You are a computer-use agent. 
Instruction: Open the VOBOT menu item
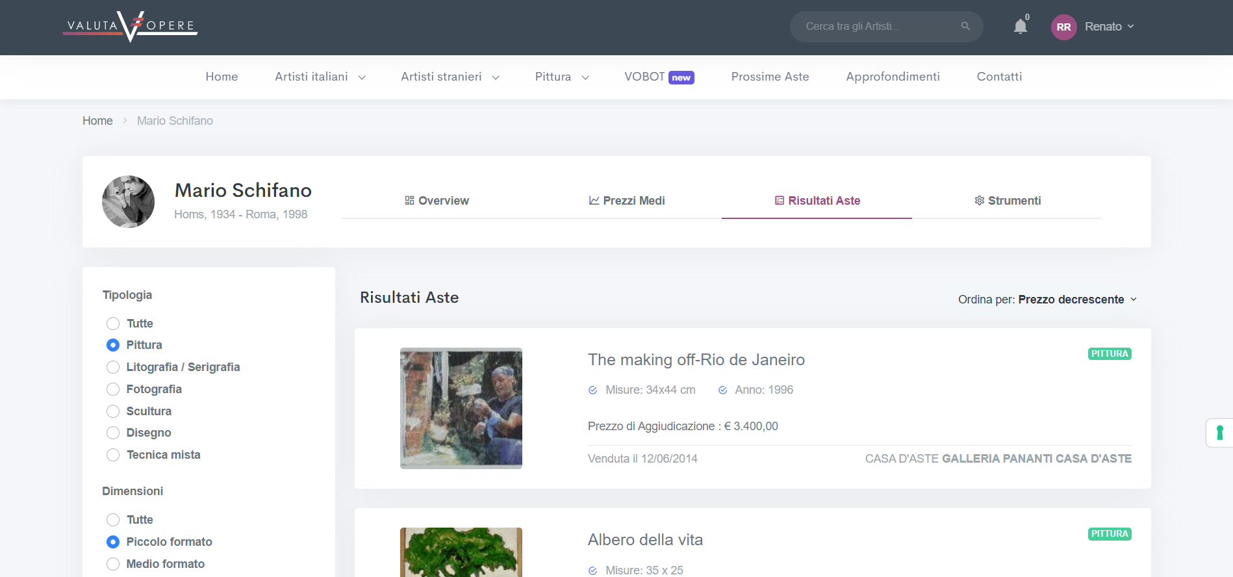[x=644, y=77]
